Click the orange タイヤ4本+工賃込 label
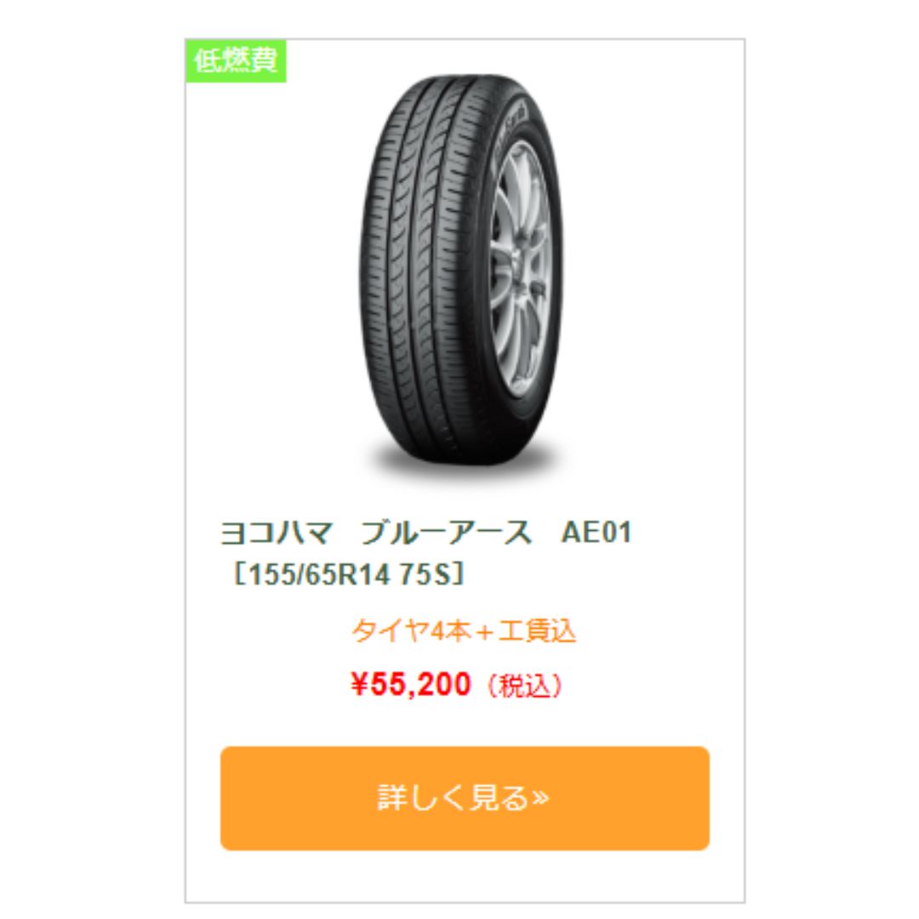The width and height of the screenshot is (919, 919). pyautogui.click(x=464, y=631)
